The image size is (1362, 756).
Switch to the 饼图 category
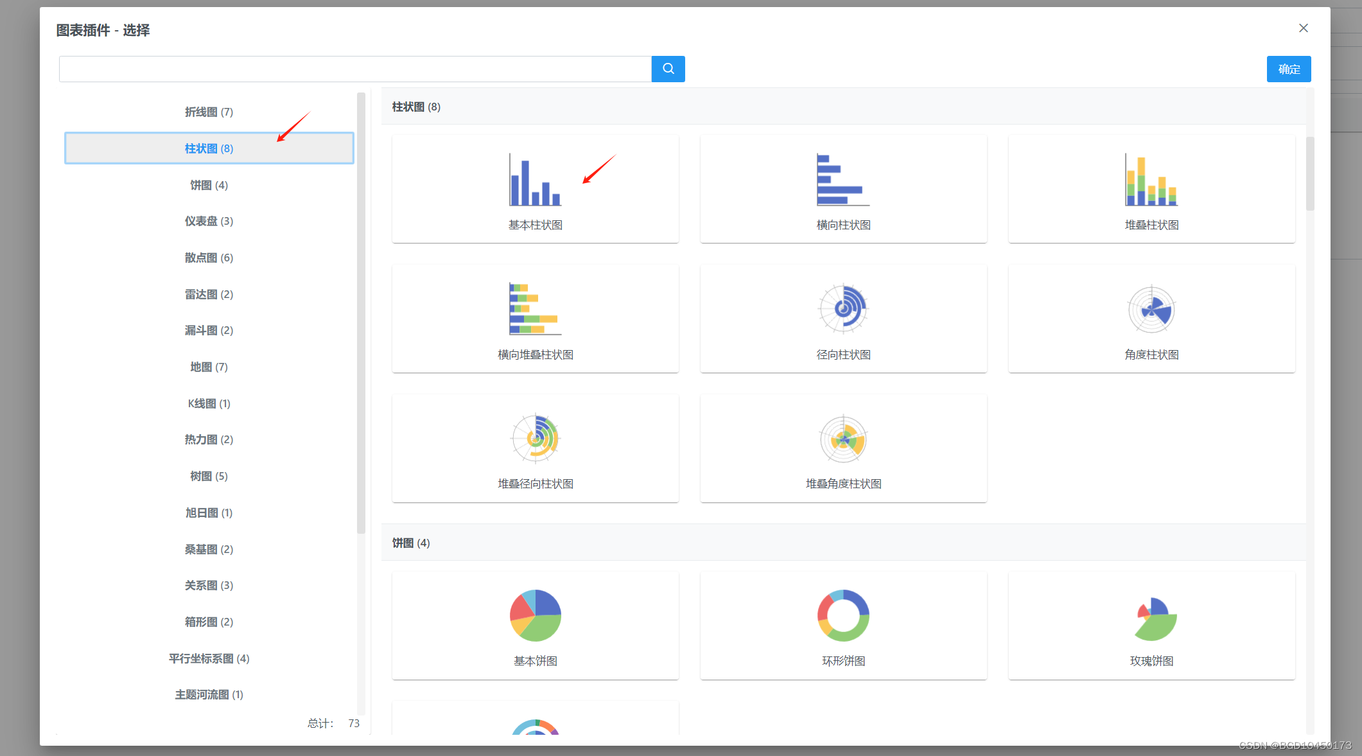coord(208,185)
